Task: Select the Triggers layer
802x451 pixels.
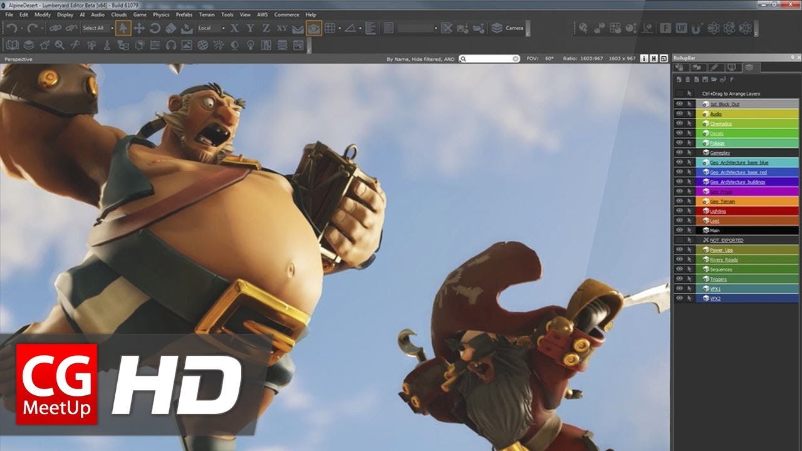Action: pyautogui.click(x=747, y=279)
